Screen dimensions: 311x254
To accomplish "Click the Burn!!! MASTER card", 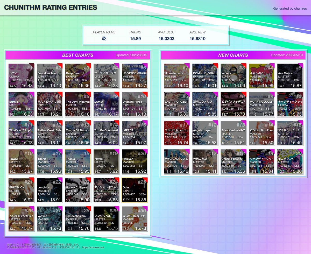I will (21, 104).
